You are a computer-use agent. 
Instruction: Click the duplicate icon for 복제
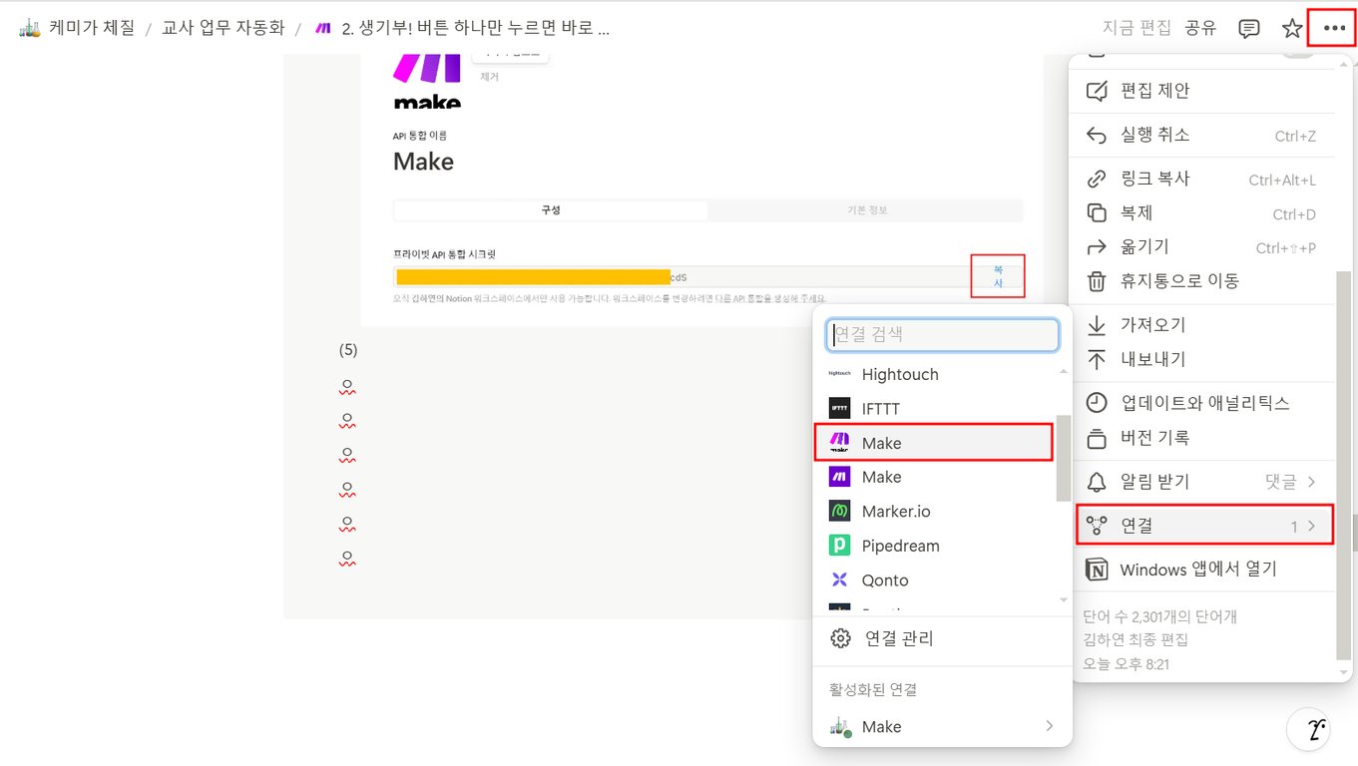click(1097, 213)
